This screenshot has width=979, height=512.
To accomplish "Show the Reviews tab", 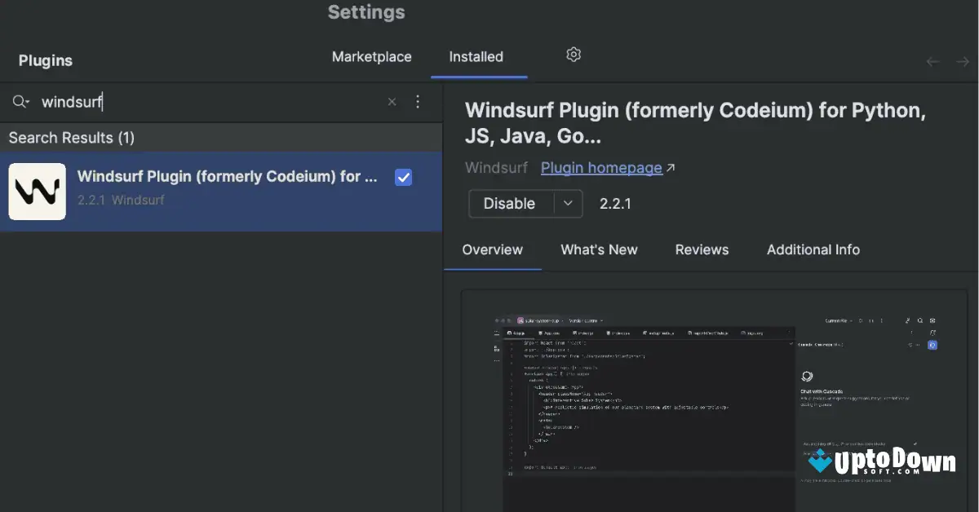I will 702,250.
